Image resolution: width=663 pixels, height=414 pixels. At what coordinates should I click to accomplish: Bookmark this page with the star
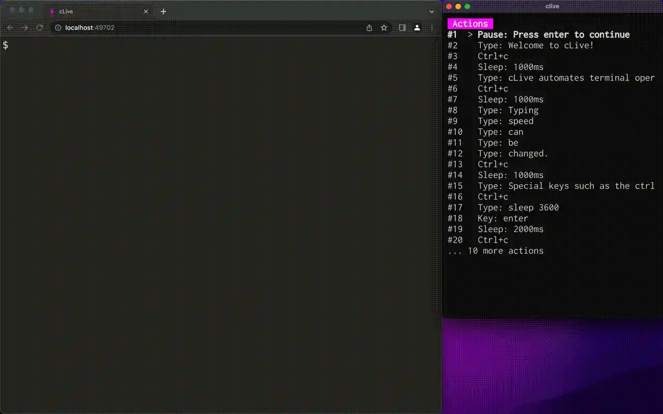tap(384, 28)
